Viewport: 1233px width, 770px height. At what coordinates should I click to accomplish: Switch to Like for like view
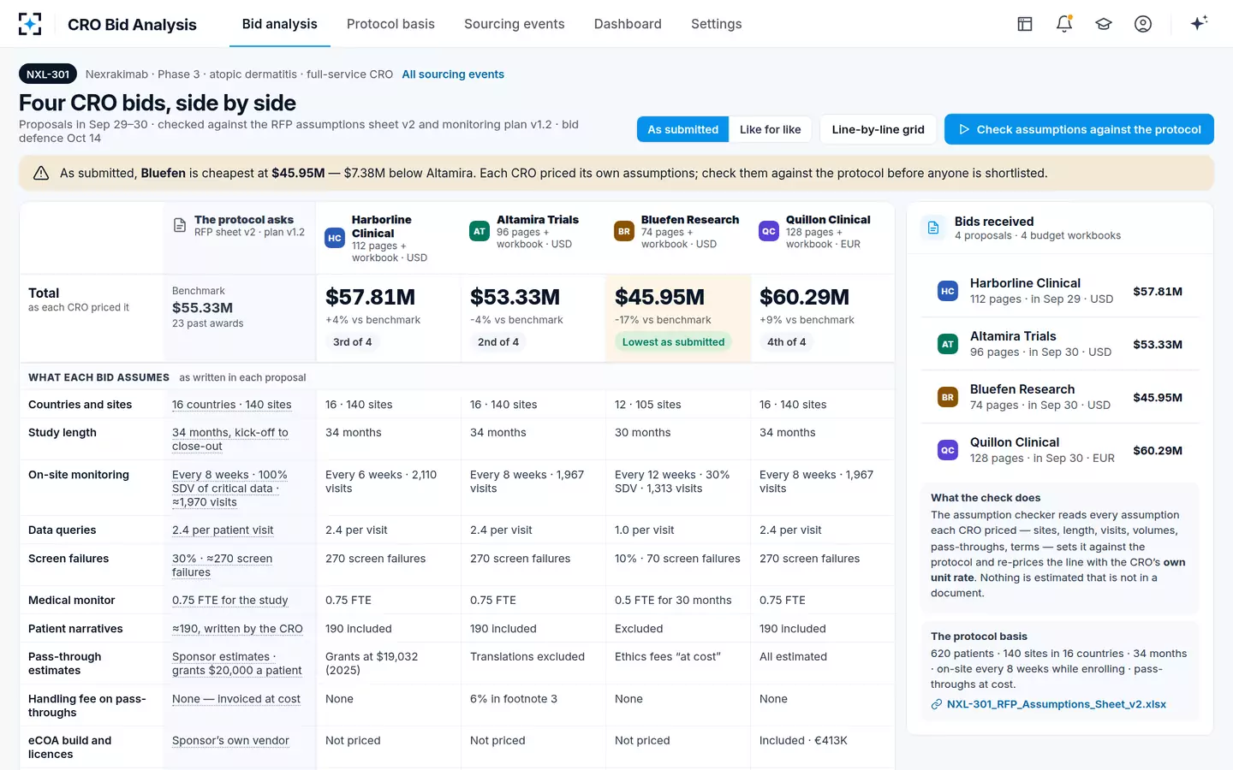771,129
